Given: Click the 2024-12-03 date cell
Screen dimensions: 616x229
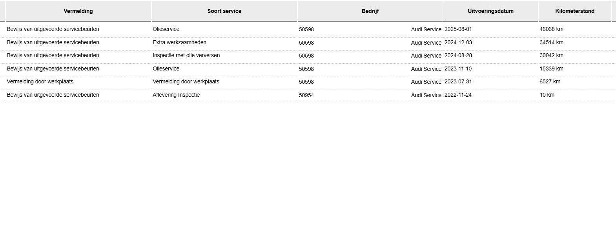Looking at the screenshot, I should 458,43.
